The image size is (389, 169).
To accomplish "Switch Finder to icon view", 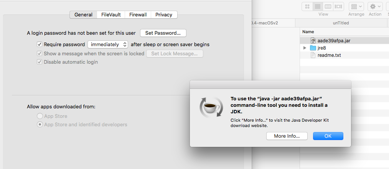I will [307, 6].
